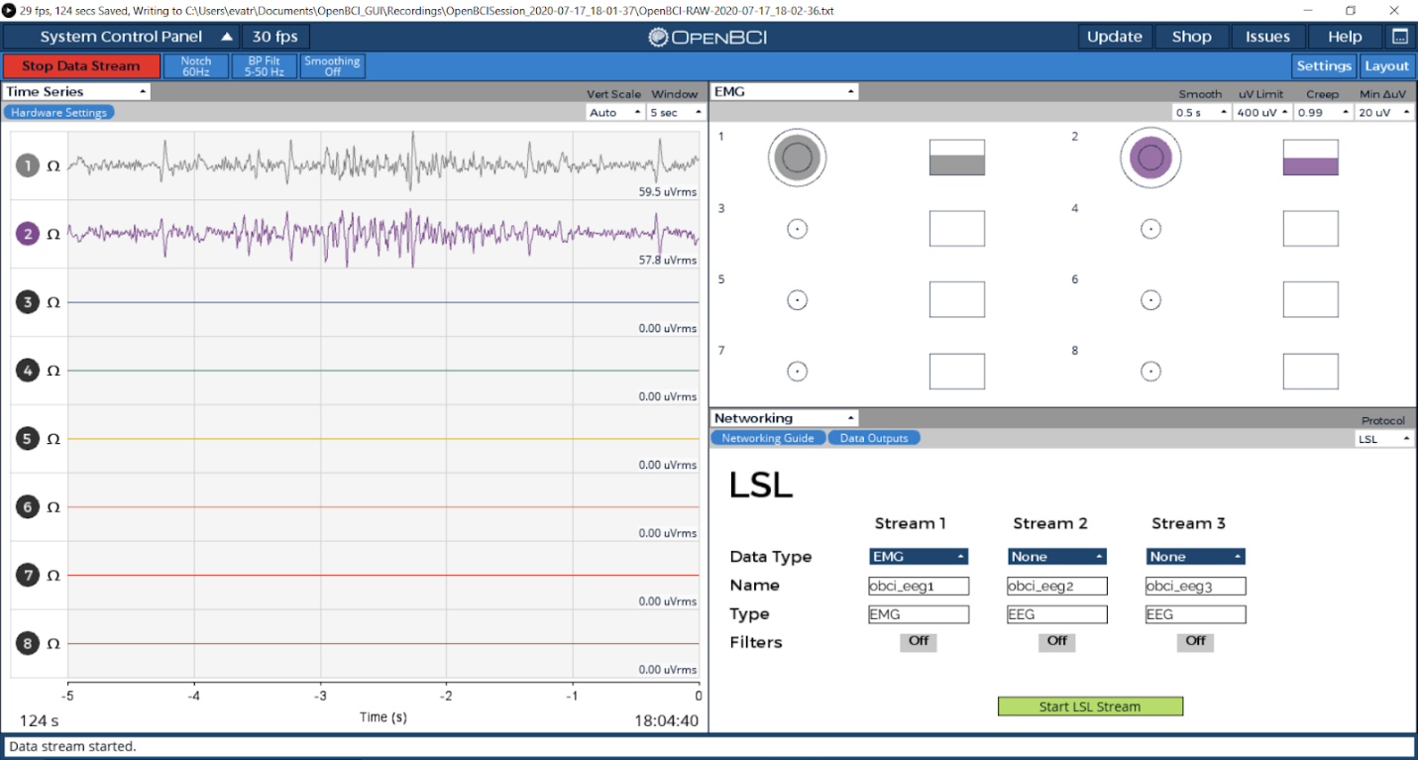Screen dimensions: 1418x760
Task: Check impedance ohm icon for channel 3
Action: click(54, 302)
